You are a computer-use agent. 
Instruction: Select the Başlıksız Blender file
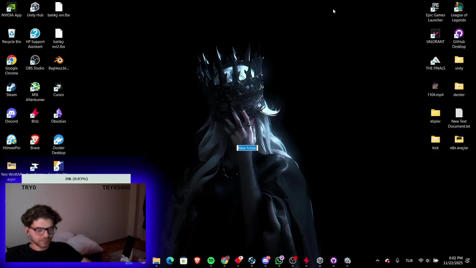59,63
